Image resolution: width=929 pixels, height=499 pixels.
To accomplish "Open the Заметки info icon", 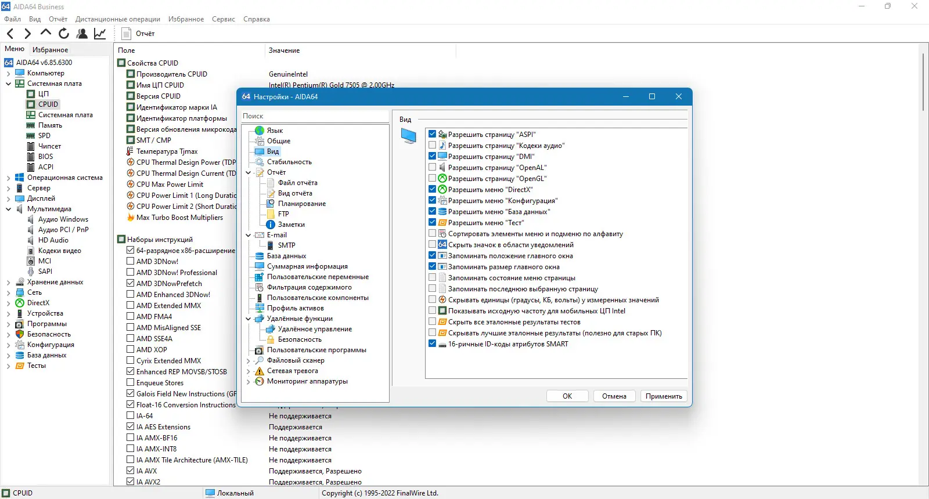I will pos(271,225).
